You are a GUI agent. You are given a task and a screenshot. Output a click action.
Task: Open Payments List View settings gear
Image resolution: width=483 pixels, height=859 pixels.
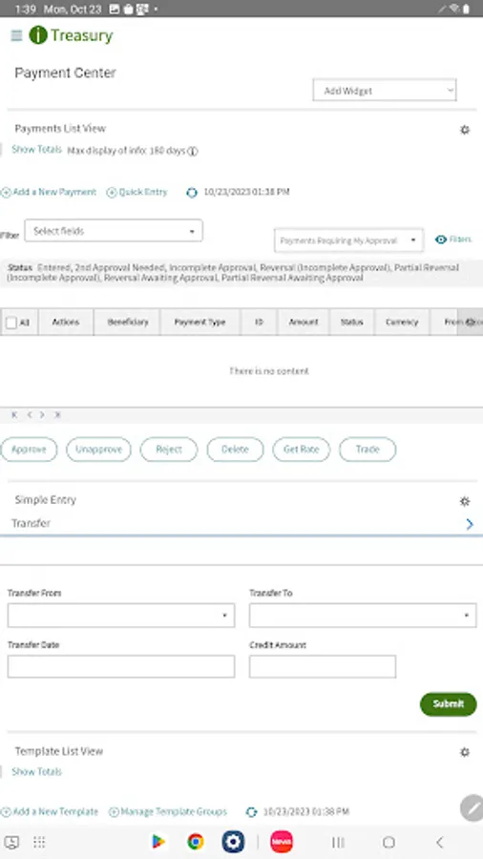[x=464, y=130]
